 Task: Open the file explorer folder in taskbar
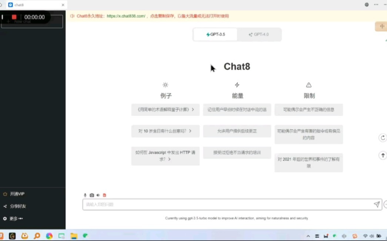click(74, 236)
